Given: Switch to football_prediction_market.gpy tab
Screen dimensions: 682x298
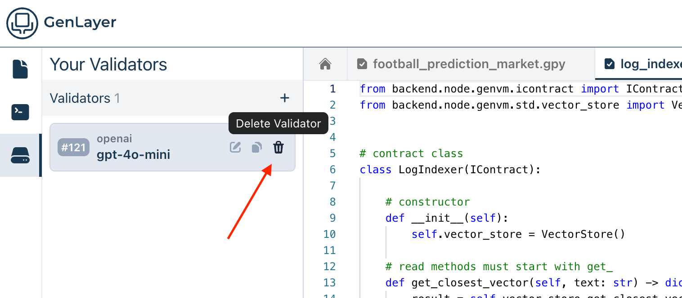Looking at the screenshot, I should point(469,64).
